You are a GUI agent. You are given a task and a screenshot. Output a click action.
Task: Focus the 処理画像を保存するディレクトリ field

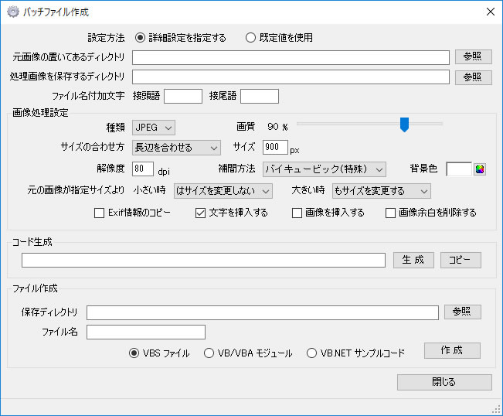click(x=291, y=77)
